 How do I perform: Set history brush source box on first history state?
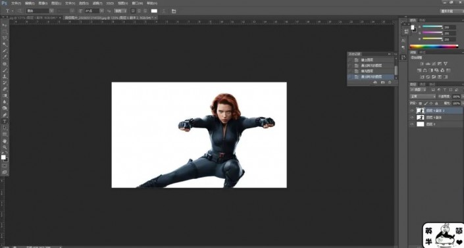point(350,60)
